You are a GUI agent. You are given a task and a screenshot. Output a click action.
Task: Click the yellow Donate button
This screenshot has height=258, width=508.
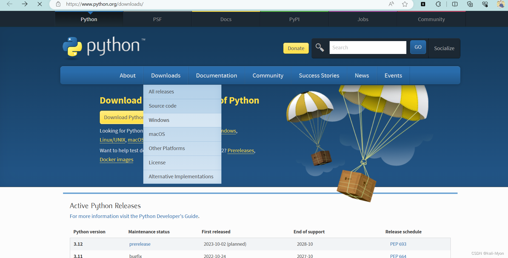[x=296, y=48]
